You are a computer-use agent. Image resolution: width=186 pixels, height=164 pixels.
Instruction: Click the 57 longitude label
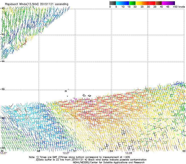[x=148, y=151]
